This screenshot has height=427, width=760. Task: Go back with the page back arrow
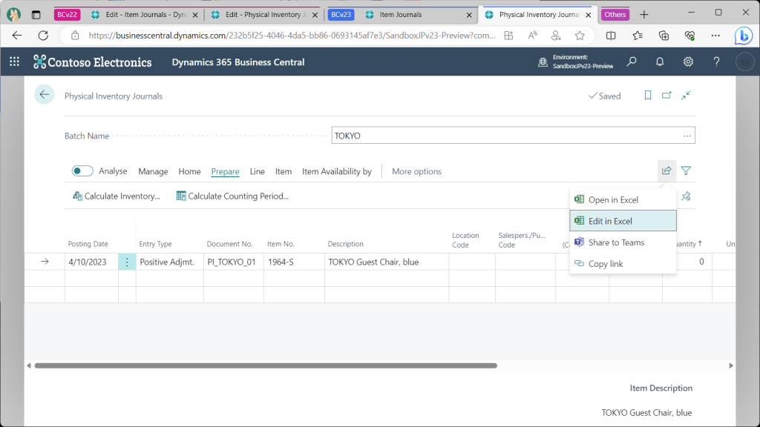[44, 95]
